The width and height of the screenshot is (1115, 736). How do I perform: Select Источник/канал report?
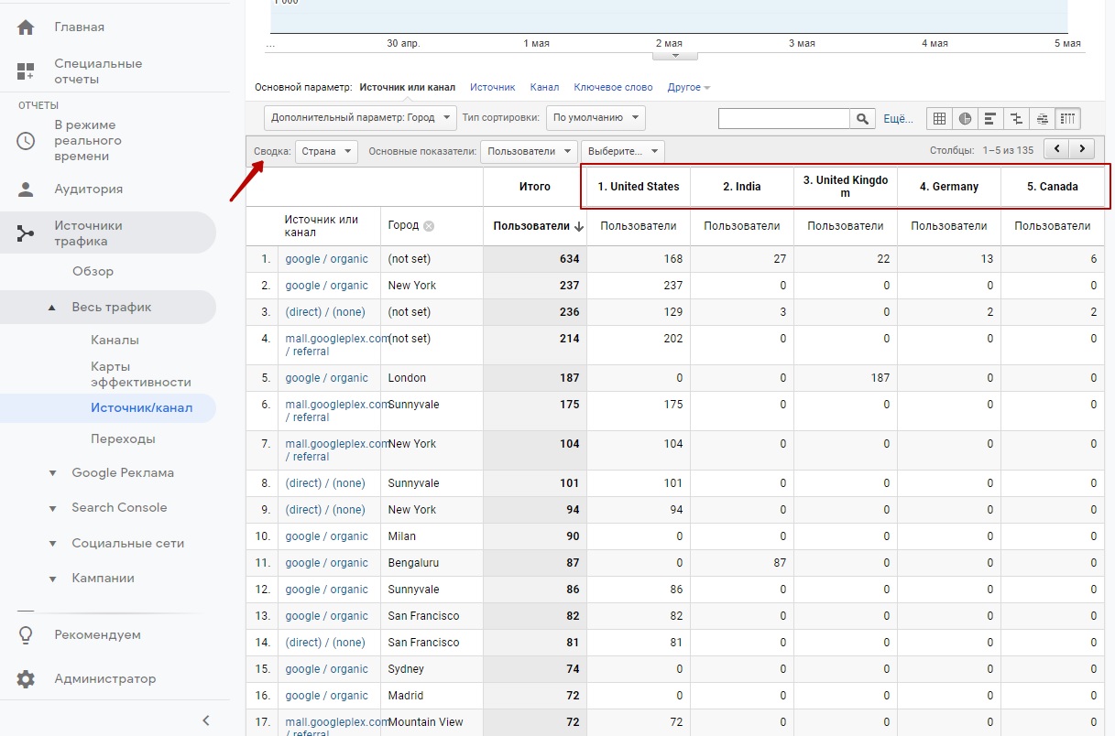[141, 407]
